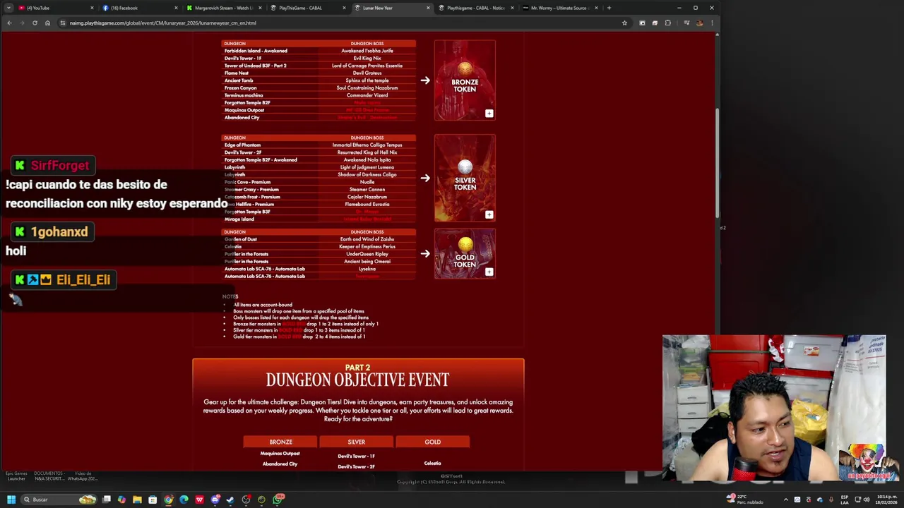
Task: Open Microsoft Edge from the taskbar
Action: [x=184, y=500]
